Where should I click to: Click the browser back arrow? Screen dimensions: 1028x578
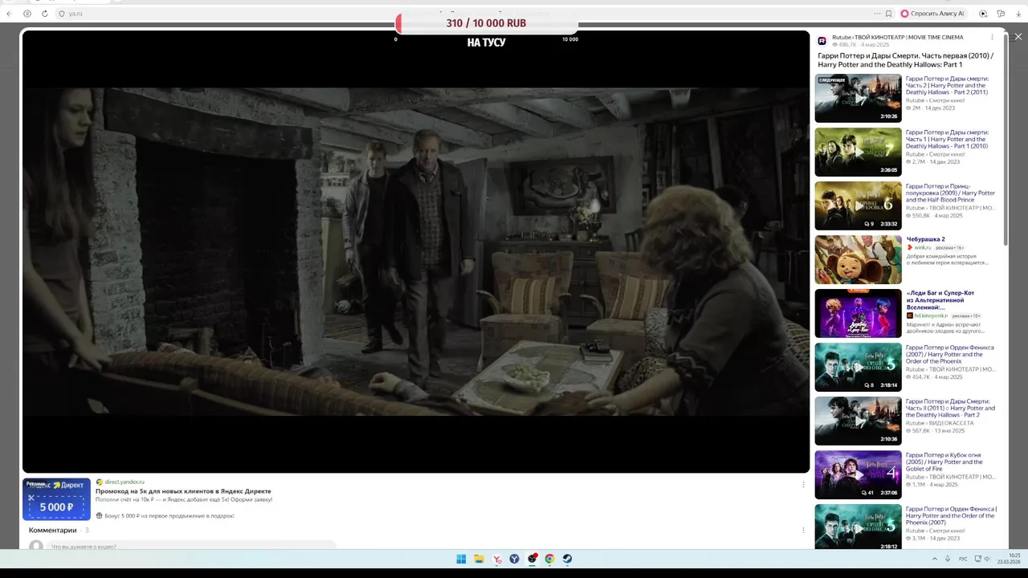tap(9, 14)
